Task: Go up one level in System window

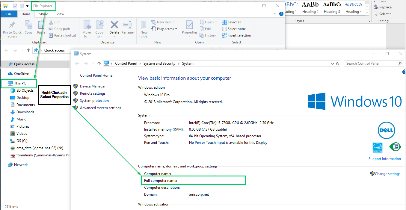Action: 99,64
